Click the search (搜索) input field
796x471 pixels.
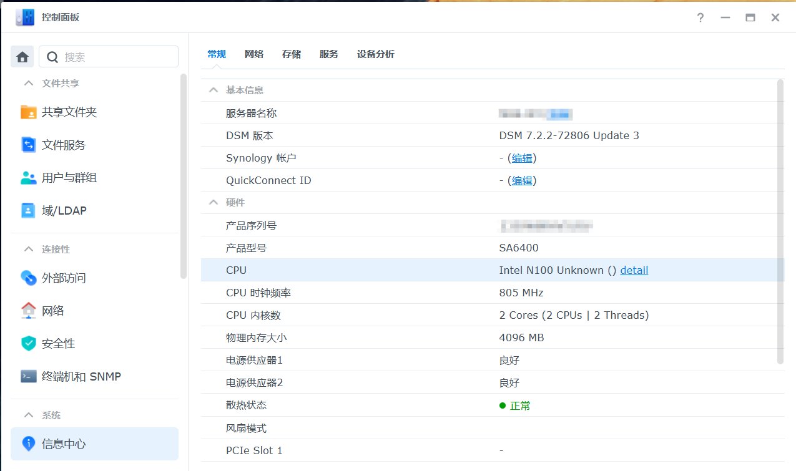coord(117,57)
